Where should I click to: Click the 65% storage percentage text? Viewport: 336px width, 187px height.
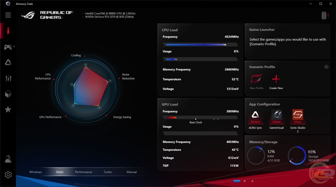point(312,152)
